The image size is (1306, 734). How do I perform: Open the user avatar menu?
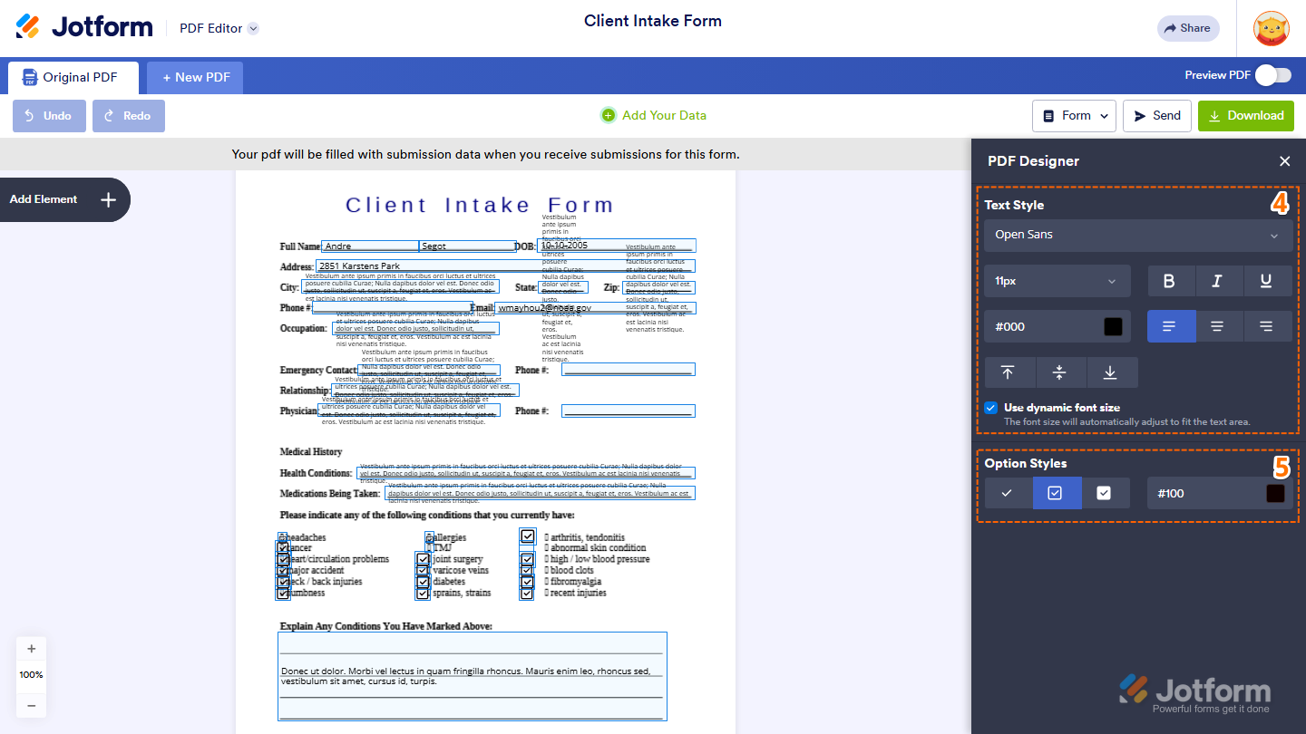click(1271, 28)
